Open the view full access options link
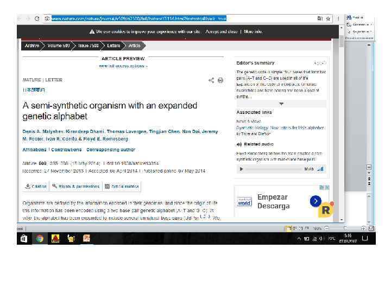The width and height of the screenshot is (391, 293). 123,66
